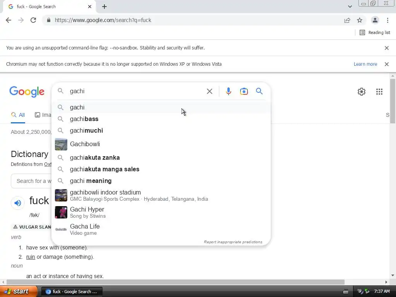Click the taskbar clock showing 7:37 AM
The height and width of the screenshot is (297, 396).
click(x=382, y=292)
